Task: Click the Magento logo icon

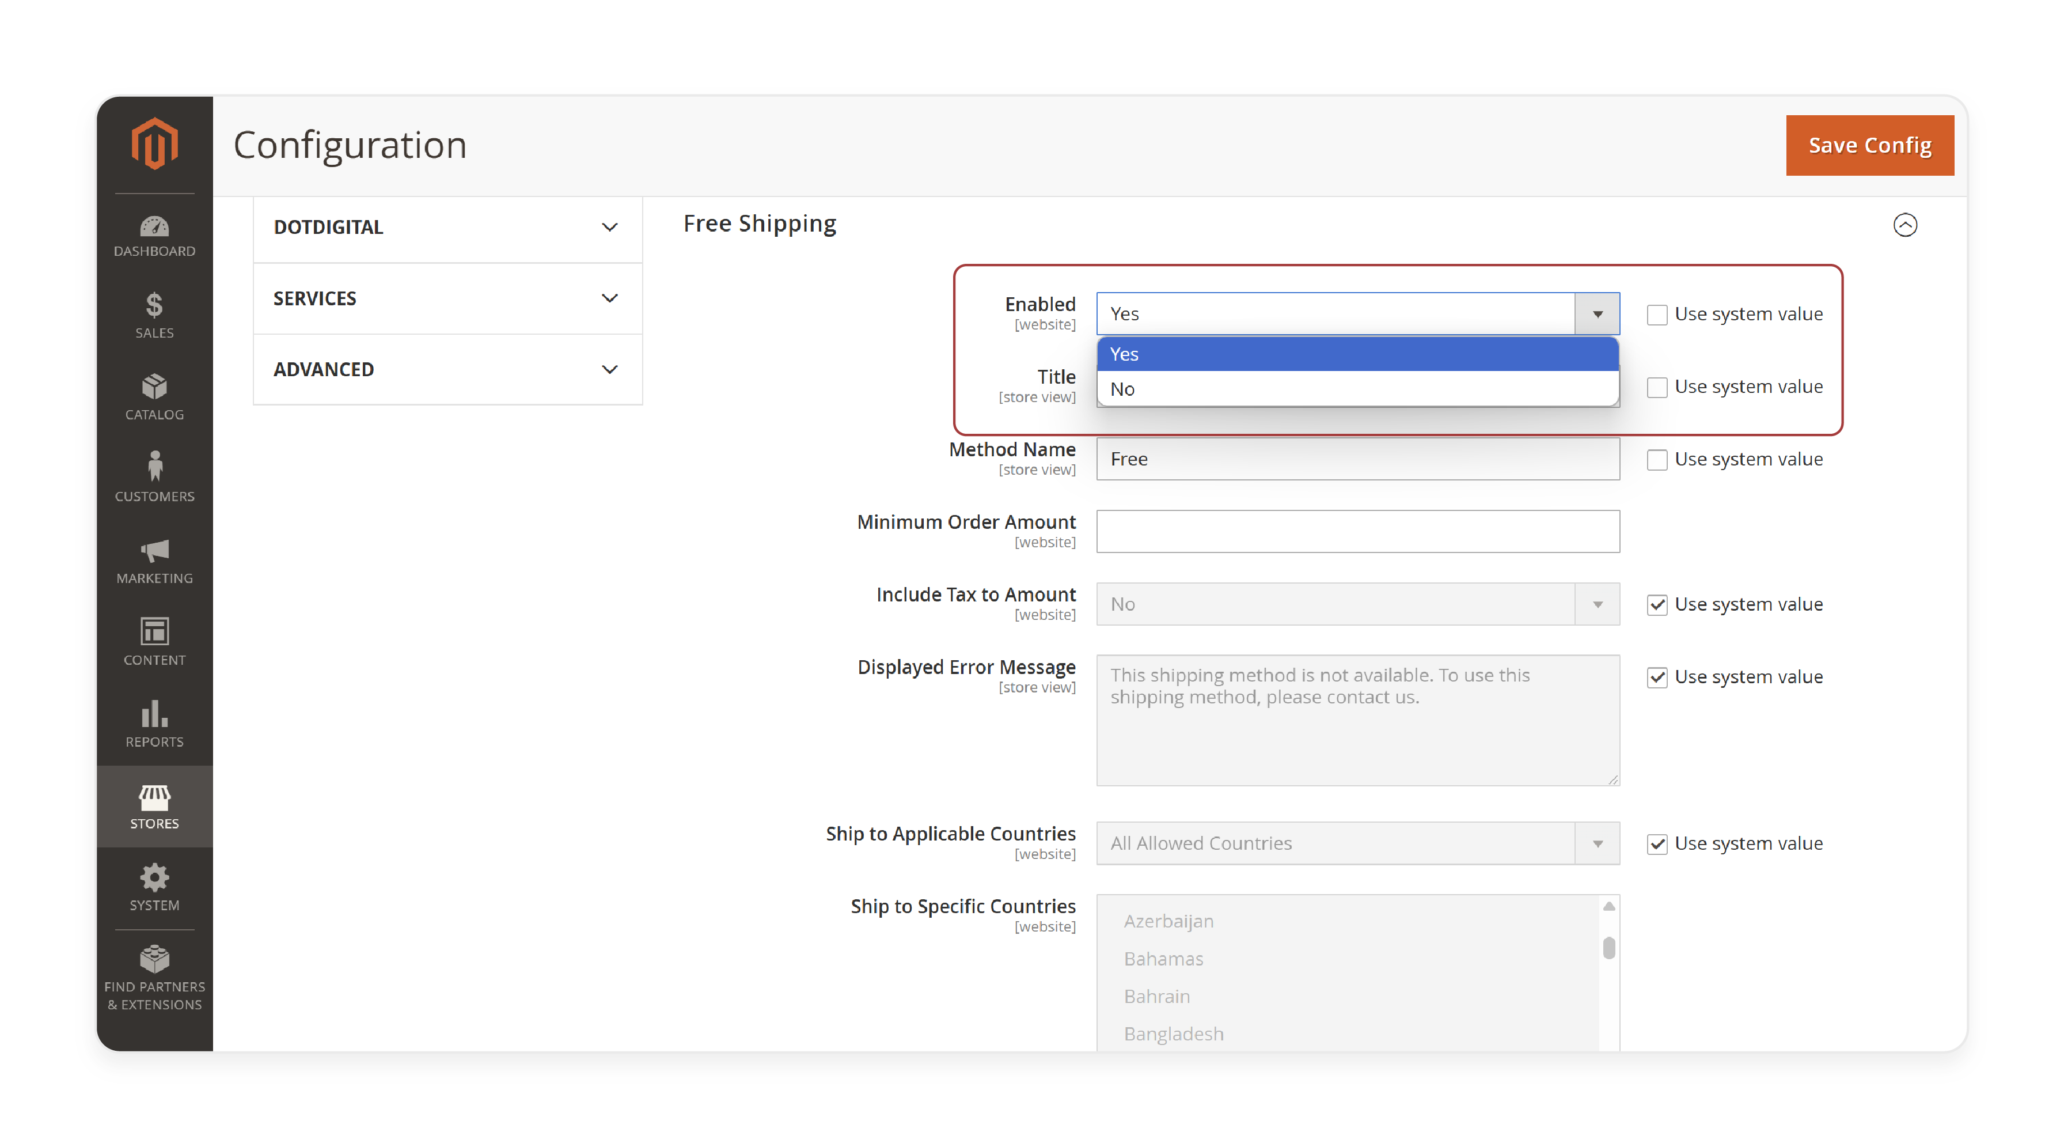Action: pyautogui.click(x=155, y=143)
